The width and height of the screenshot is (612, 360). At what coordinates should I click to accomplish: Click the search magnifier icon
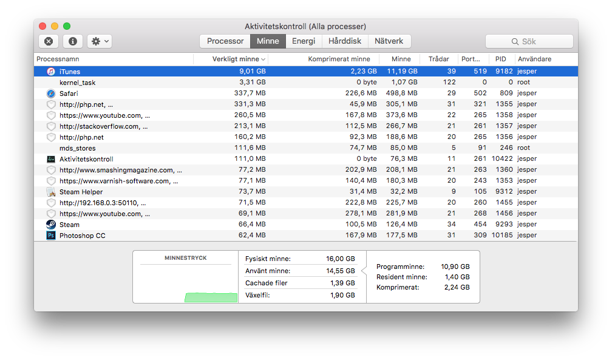click(515, 41)
